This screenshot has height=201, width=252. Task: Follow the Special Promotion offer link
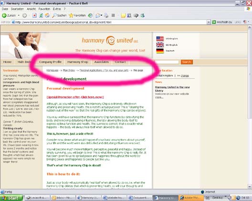point(75,97)
